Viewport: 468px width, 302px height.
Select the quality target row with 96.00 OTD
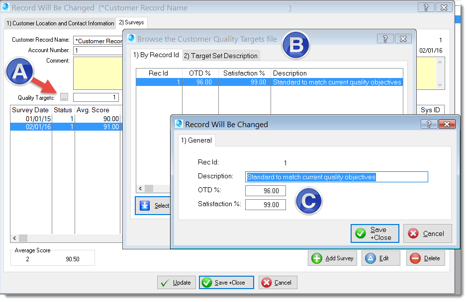(269, 82)
